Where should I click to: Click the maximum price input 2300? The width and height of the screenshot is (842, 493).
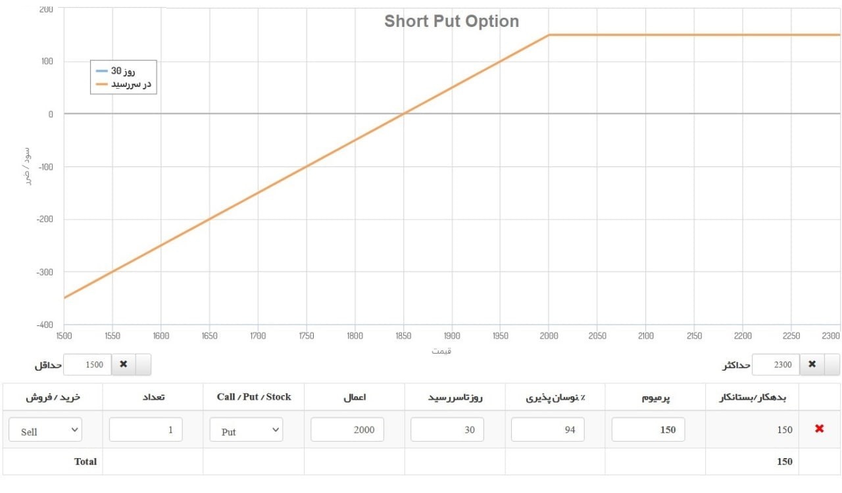pos(776,364)
